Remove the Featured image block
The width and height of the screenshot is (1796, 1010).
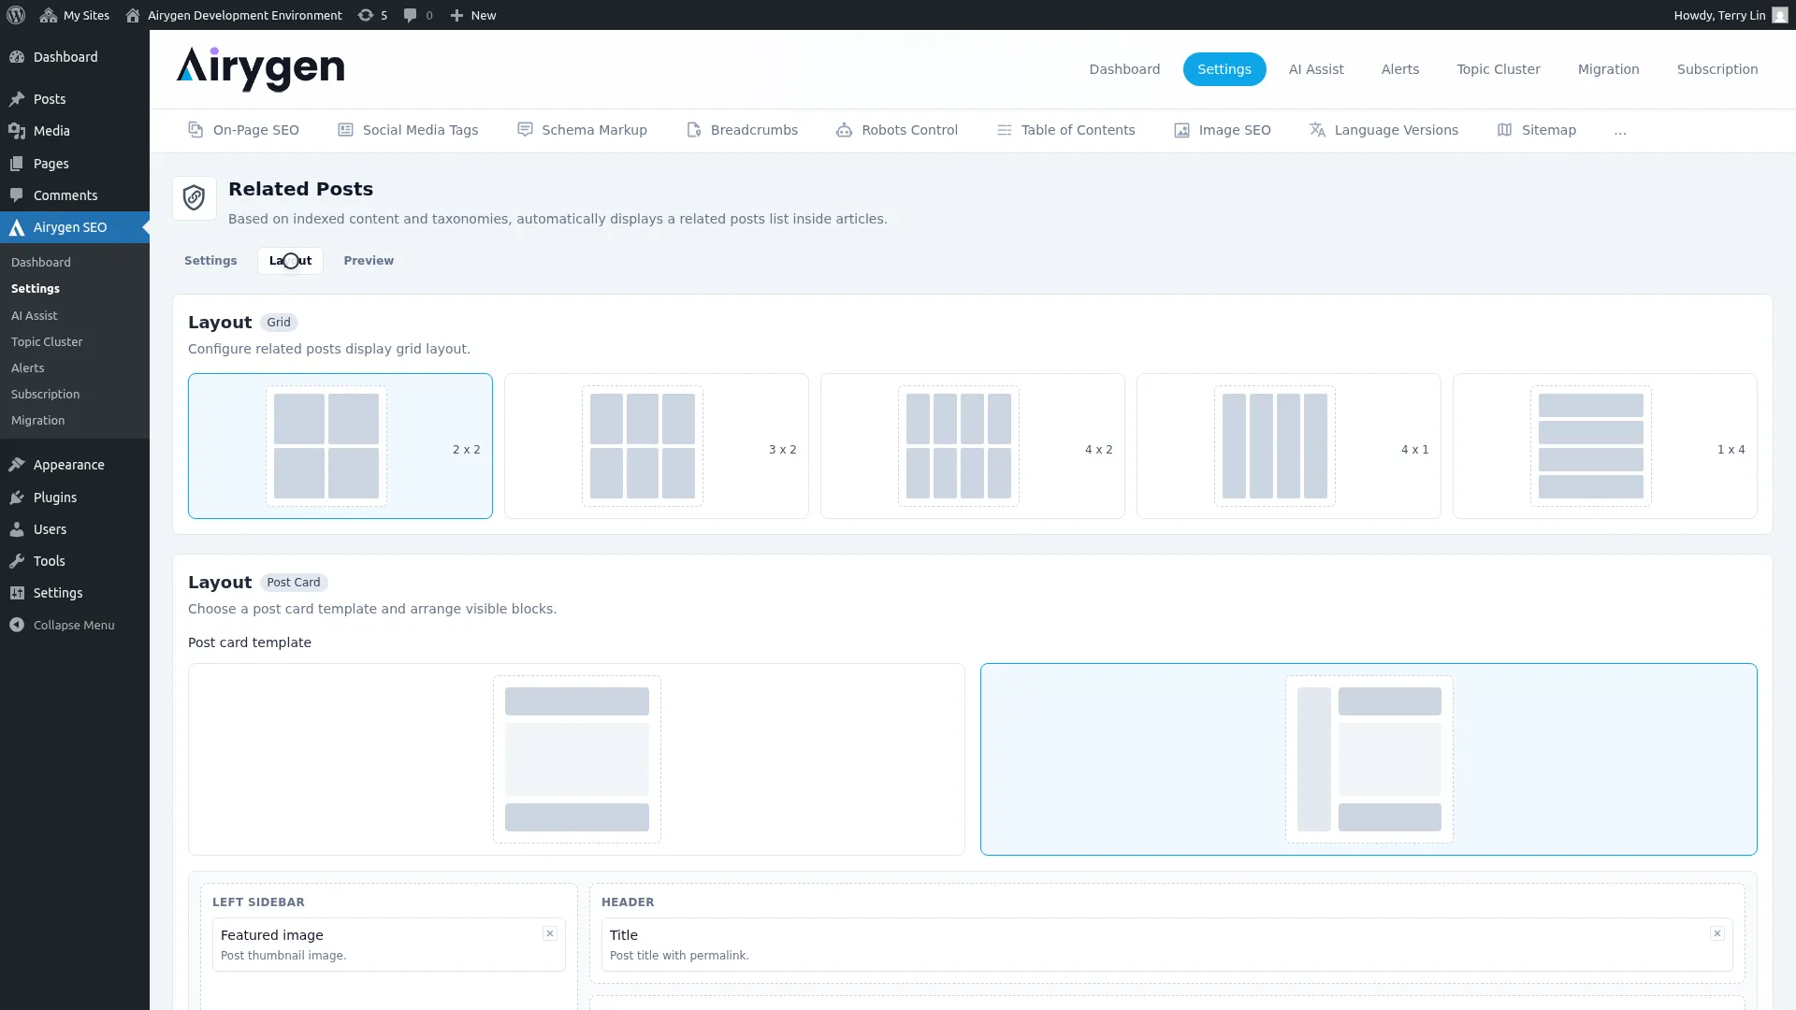coord(550,933)
